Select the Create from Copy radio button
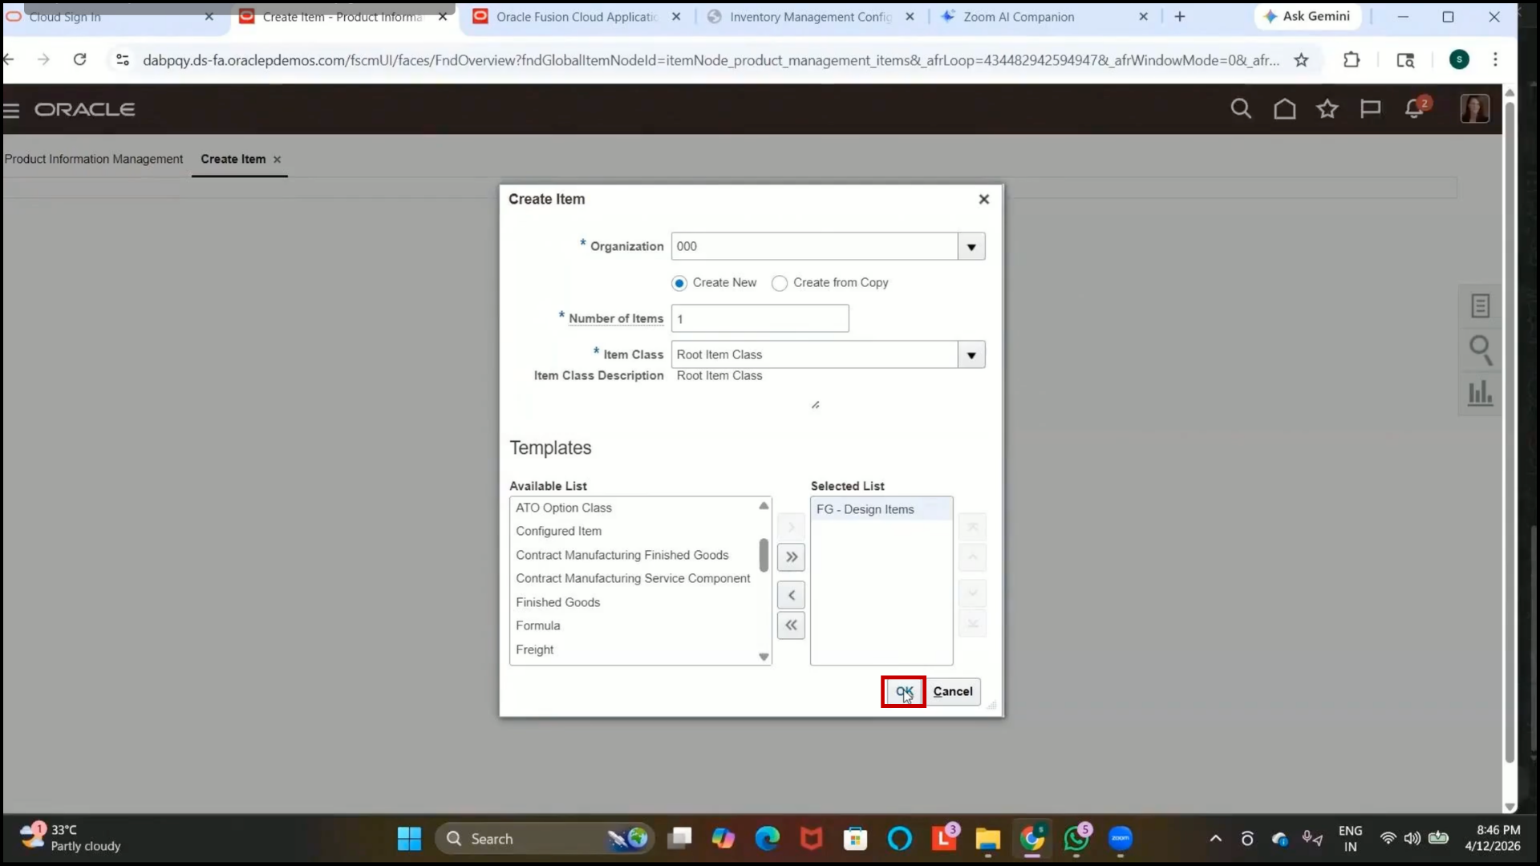 (779, 283)
